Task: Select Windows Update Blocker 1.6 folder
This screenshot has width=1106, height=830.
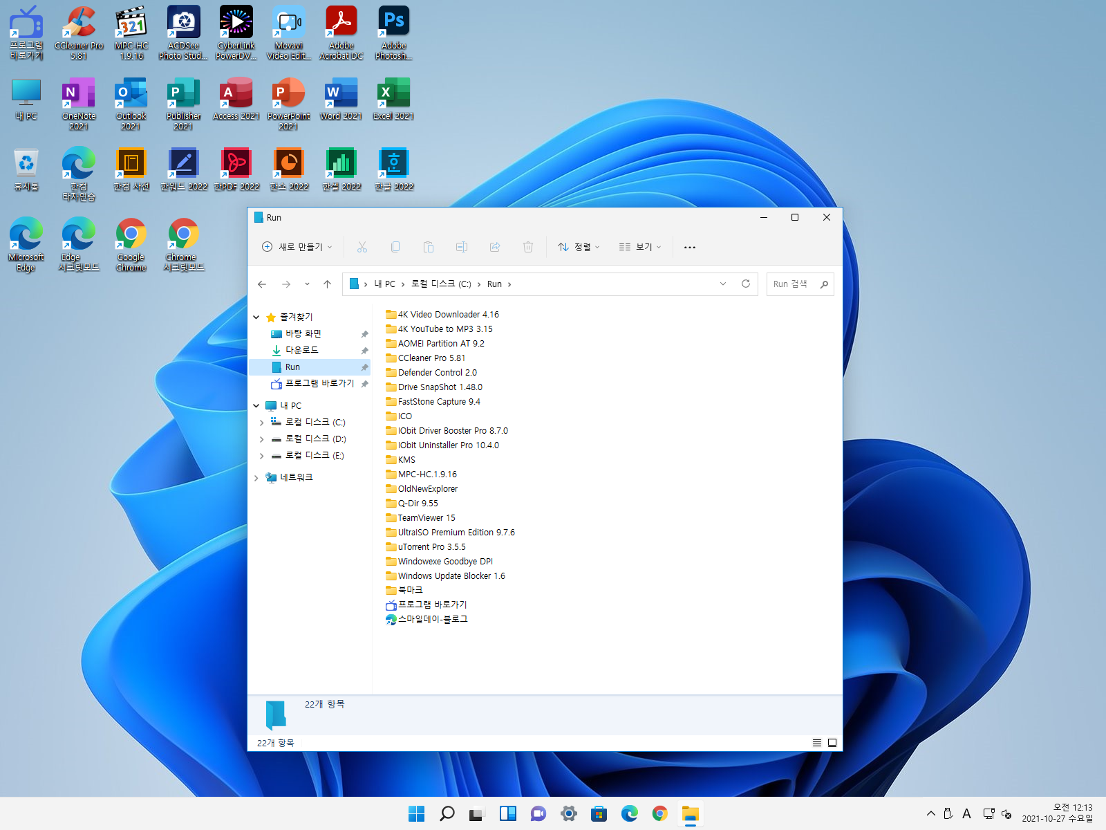Action: coord(445,576)
